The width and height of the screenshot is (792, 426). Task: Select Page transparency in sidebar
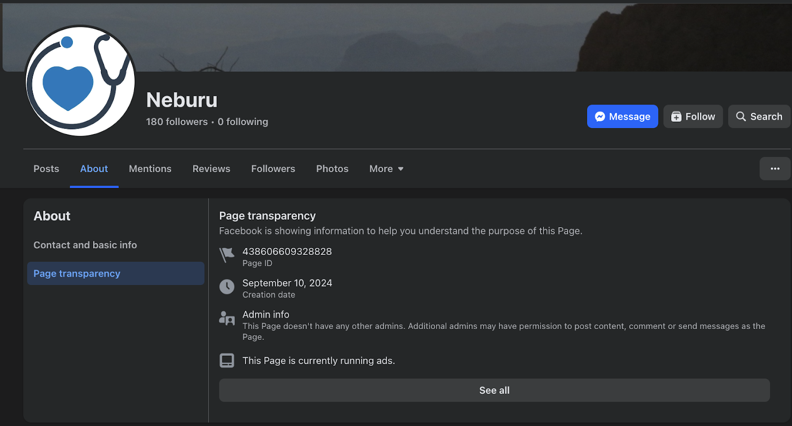coord(116,274)
